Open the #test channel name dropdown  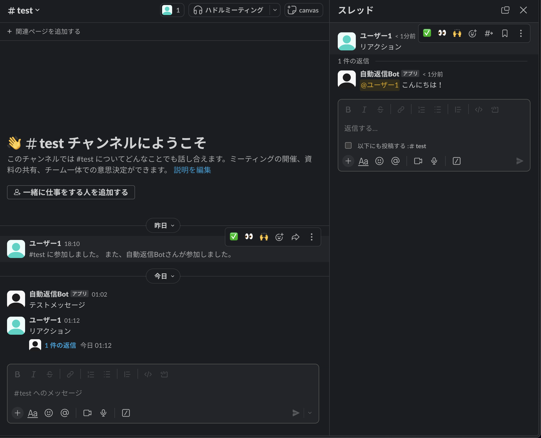pyautogui.click(x=24, y=10)
